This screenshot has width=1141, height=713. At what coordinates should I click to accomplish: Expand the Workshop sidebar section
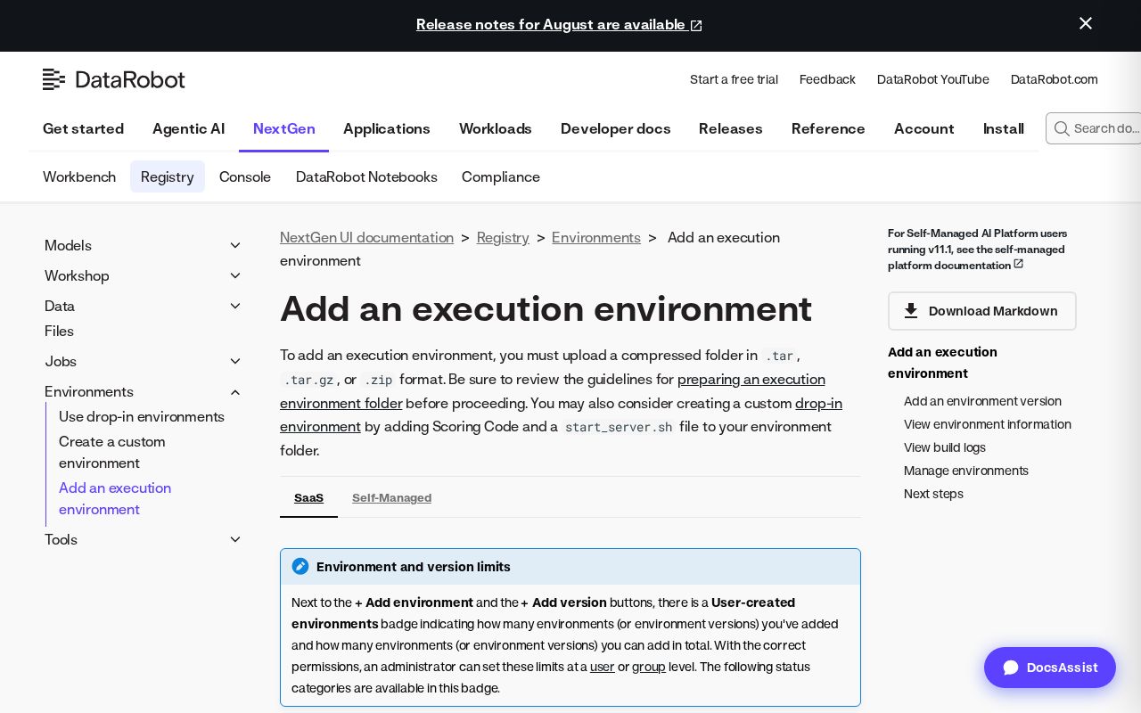[x=235, y=276]
